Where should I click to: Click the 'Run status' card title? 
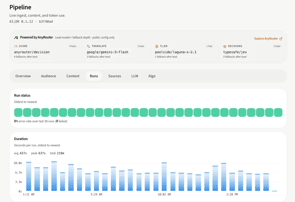22,96
